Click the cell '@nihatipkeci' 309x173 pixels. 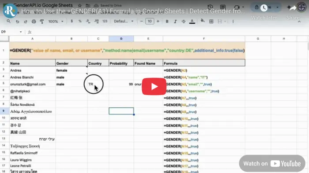[32, 91]
